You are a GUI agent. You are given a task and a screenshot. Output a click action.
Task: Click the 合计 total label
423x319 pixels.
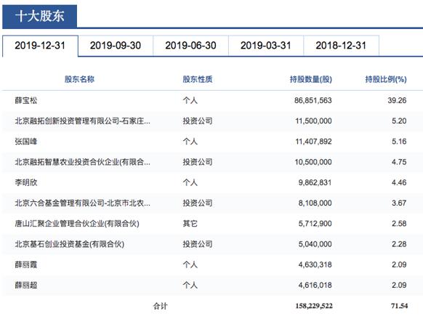click(160, 306)
